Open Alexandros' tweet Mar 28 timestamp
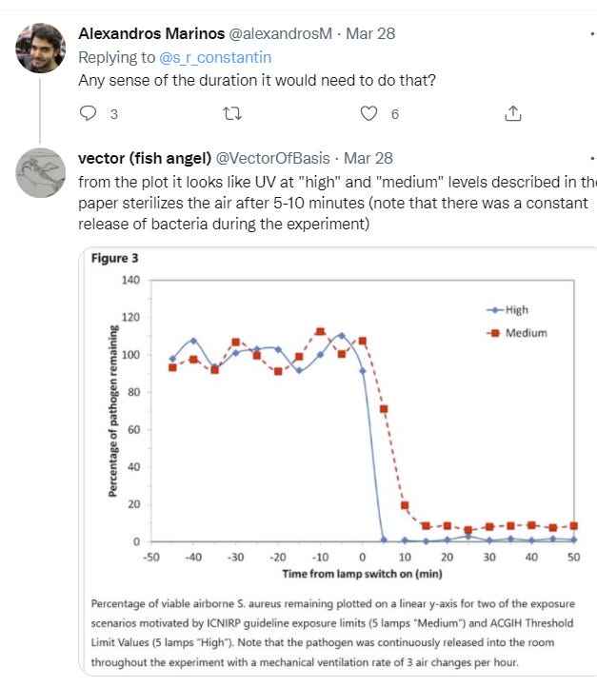597x687 pixels. pos(370,33)
